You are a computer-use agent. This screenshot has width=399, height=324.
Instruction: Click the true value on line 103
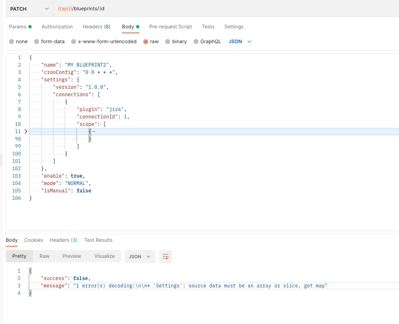[x=76, y=176]
